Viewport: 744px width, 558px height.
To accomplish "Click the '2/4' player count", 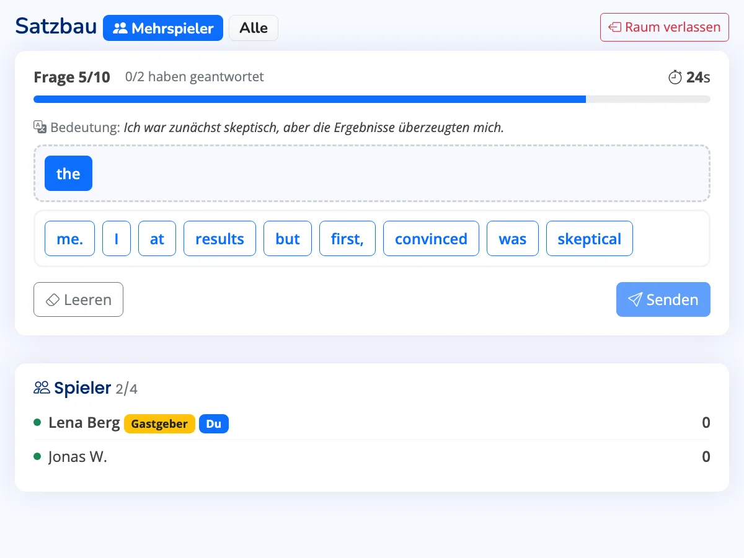I will (x=126, y=389).
